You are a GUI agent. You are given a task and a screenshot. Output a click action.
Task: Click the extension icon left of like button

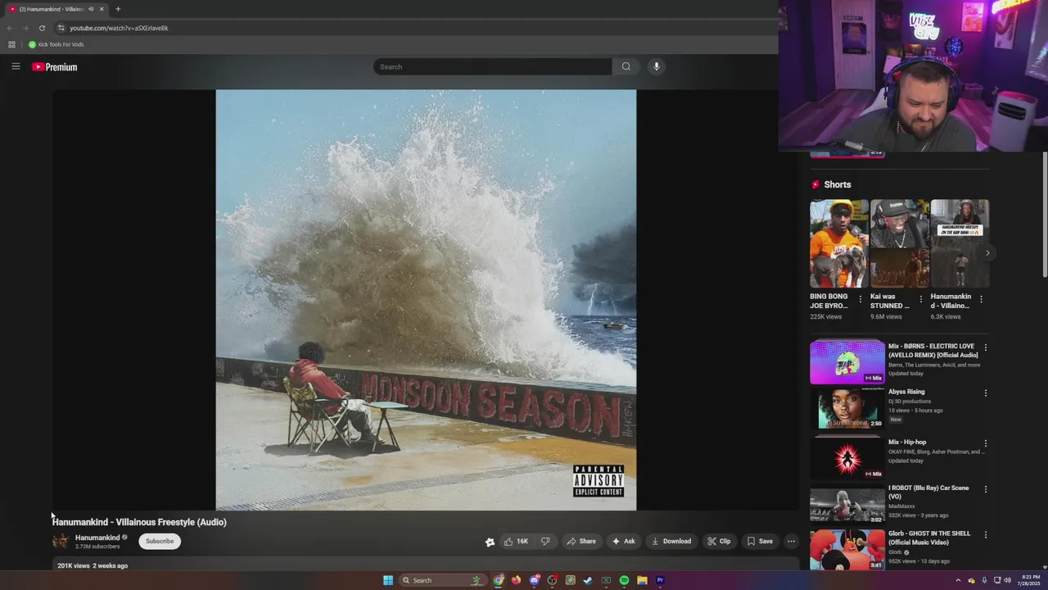pos(490,542)
